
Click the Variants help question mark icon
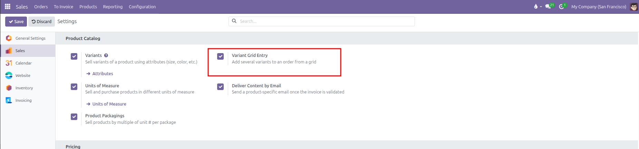point(106,55)
